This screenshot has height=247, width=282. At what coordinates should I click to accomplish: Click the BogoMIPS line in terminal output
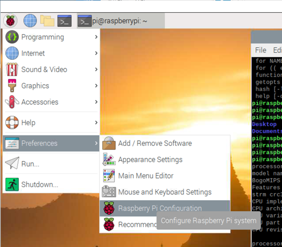click(266, 181)
